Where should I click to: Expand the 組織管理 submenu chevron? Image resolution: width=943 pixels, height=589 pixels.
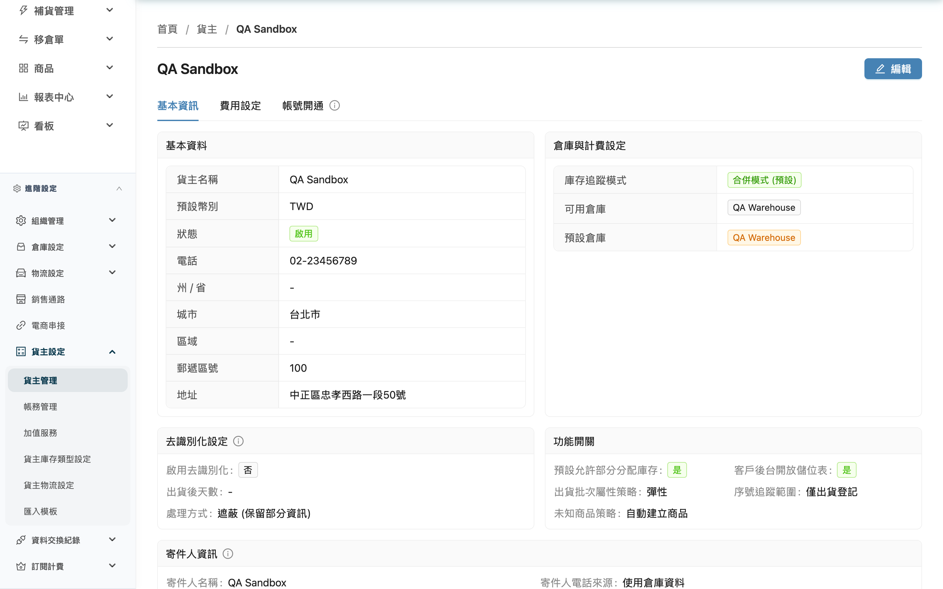[112, 220]
